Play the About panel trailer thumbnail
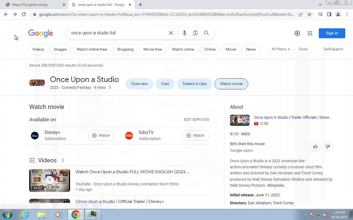Viewport: 353px width, 220px height. [240, 120]
